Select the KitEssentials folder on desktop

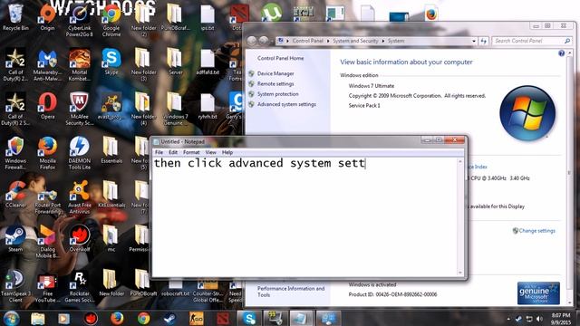(111, 195)
